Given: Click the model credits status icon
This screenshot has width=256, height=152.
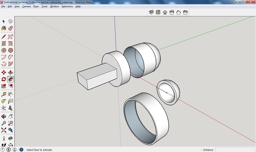Looking at the screenshot, I should pyautogui.click(x=8, y=150).
